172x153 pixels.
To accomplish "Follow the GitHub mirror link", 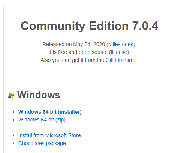I will tap(121, 60).
